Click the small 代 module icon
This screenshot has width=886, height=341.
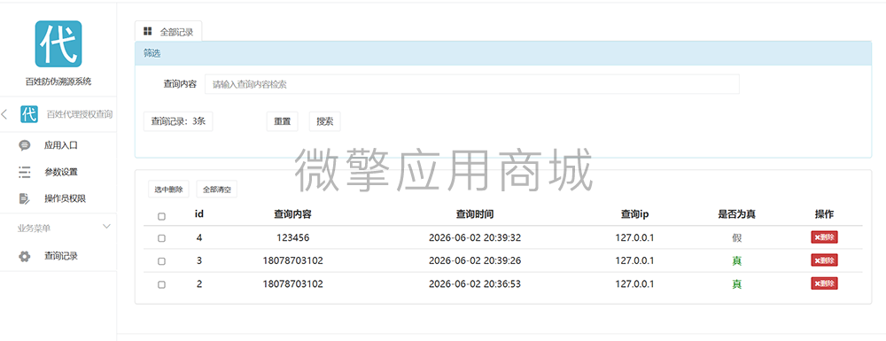29,114
